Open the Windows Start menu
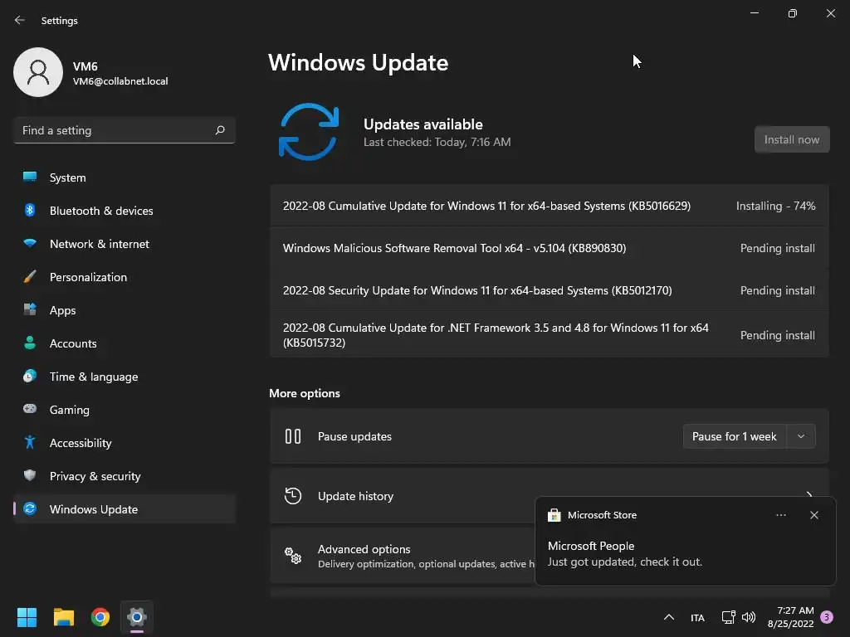This screenshot has height=637, width=850. pos(27,617)
